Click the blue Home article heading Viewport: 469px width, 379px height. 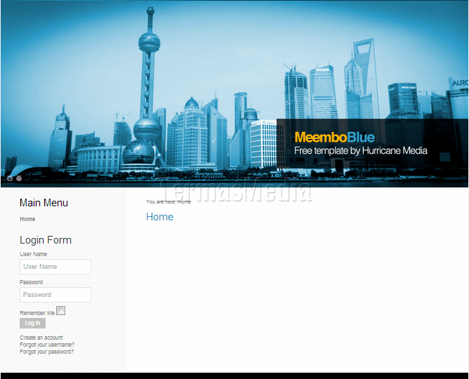[159, 217]
